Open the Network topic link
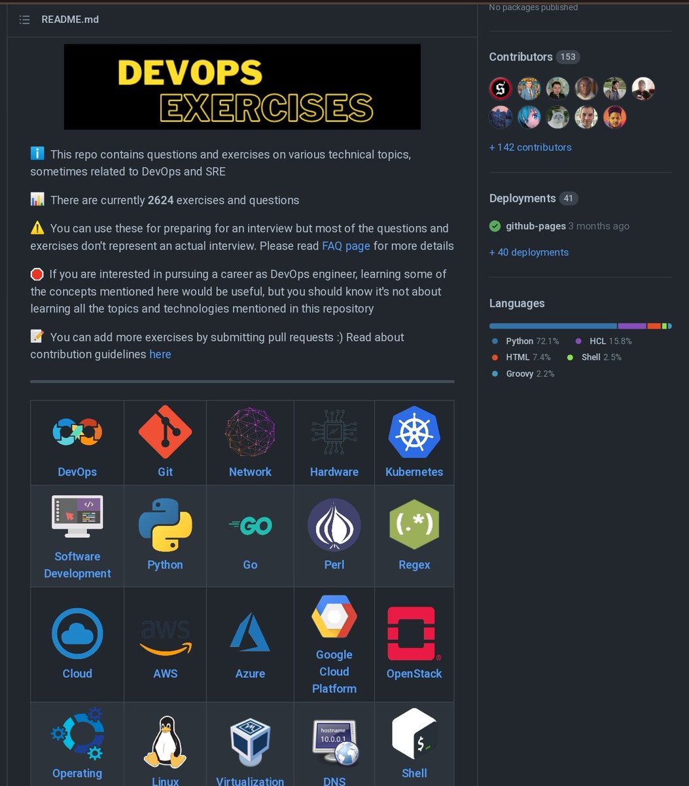Image resolution: width=689 pixels, height=786 pixels. click(250, 472)
